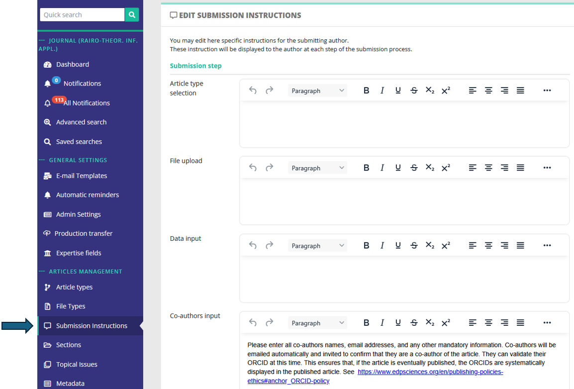Open Admin Settings
574x389 pixels.
click(78, 214)
